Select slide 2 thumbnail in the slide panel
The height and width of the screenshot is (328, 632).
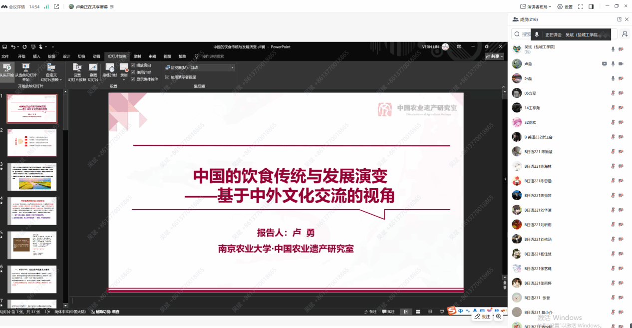coord(32,142)
